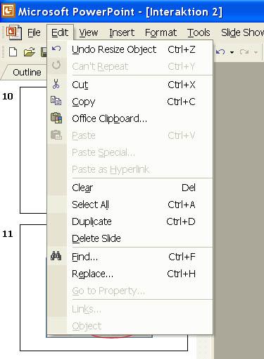
Task: Open the Format menu
Action: coord(161,32)
